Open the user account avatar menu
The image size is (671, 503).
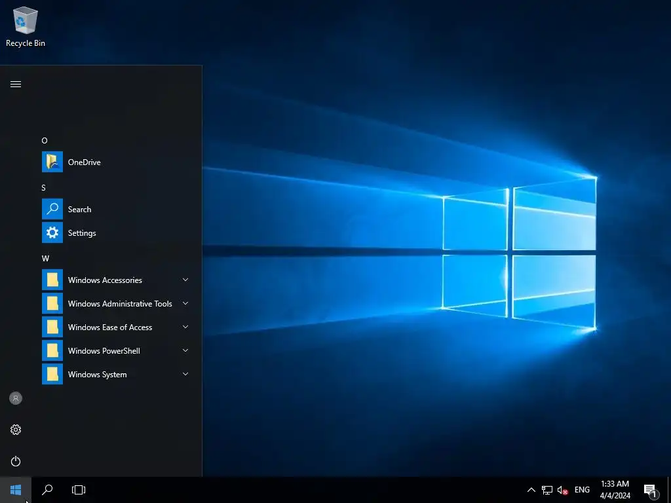click(16, 398)
